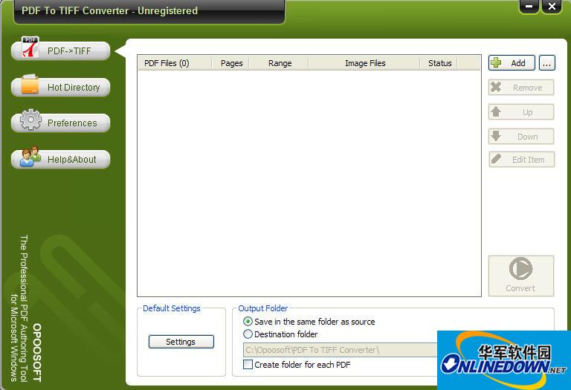Select the Destination folder radio option
Viewport: 571px width, 390px height.
[280, 334]
